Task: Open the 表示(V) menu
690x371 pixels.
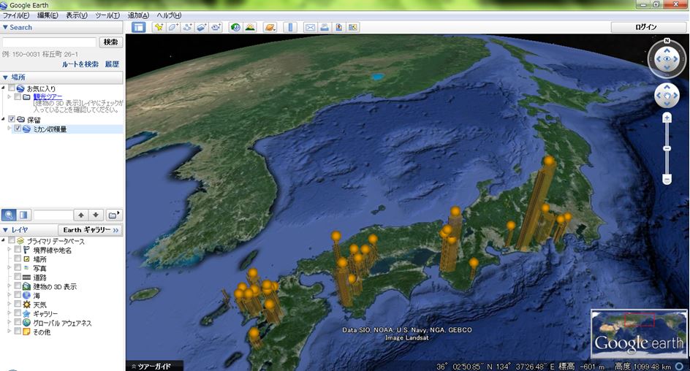Action: pyautogui.click(x=77, y=15)
